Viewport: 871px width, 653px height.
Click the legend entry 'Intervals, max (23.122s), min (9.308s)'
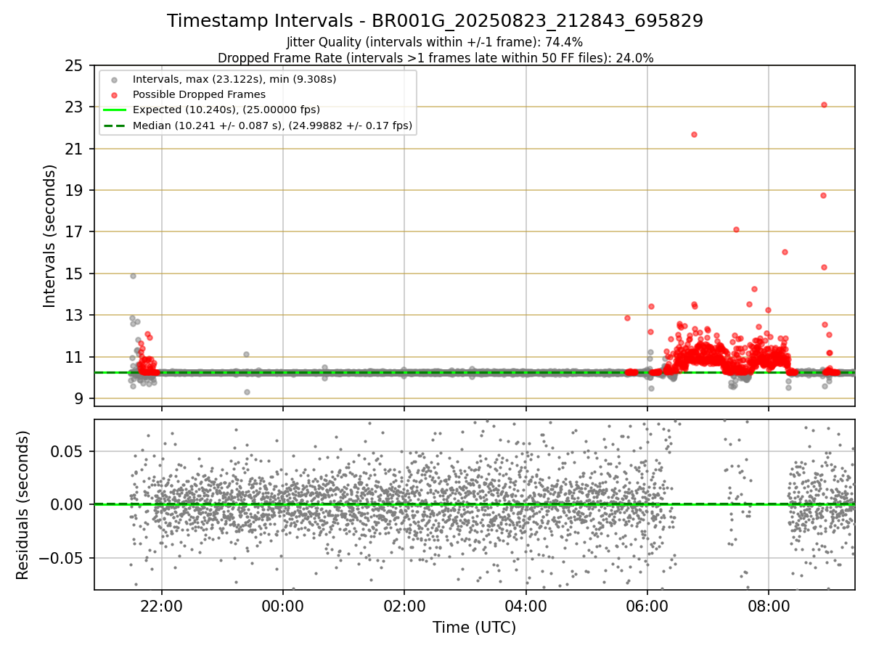tap(234, 79)
